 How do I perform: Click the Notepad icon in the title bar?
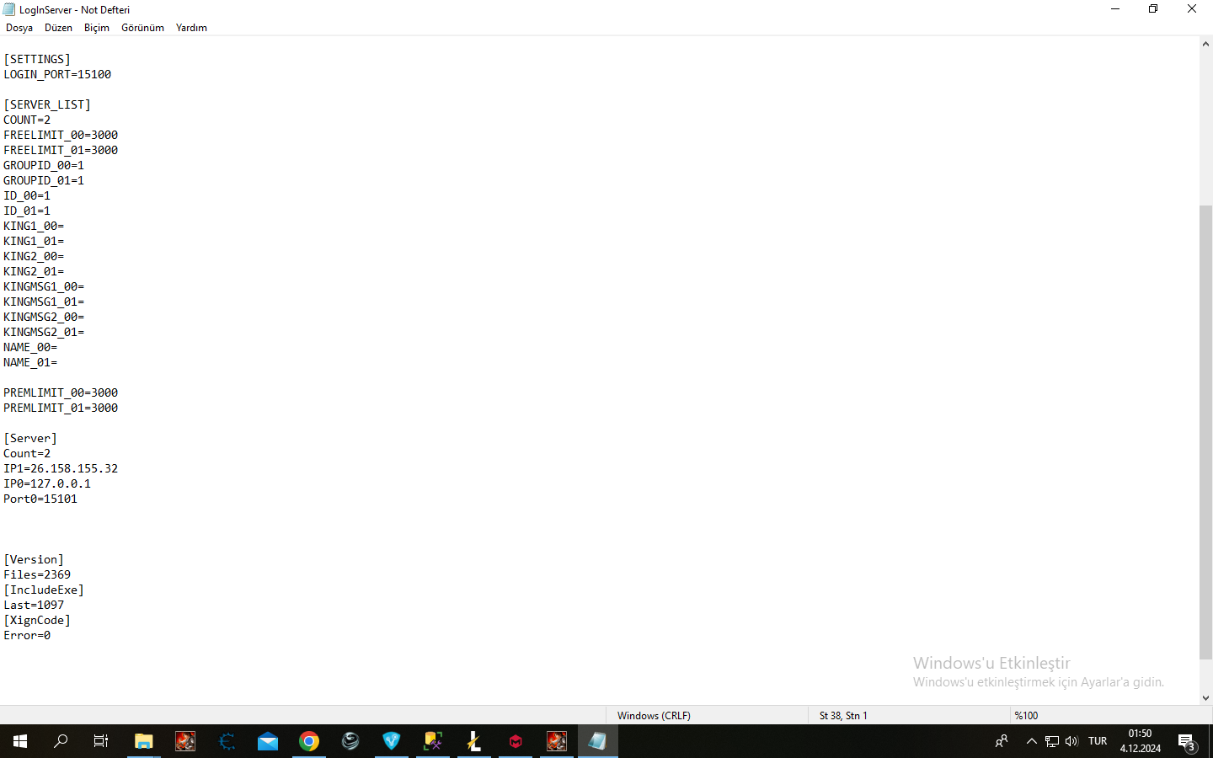9,9
